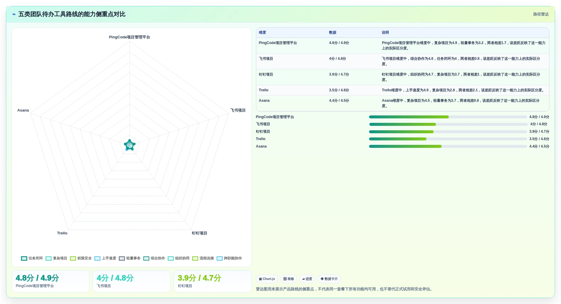Select the 飞书项目 table row name

266,59
